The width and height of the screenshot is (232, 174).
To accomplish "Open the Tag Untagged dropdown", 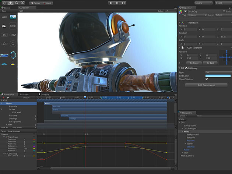I will [197, 15].
